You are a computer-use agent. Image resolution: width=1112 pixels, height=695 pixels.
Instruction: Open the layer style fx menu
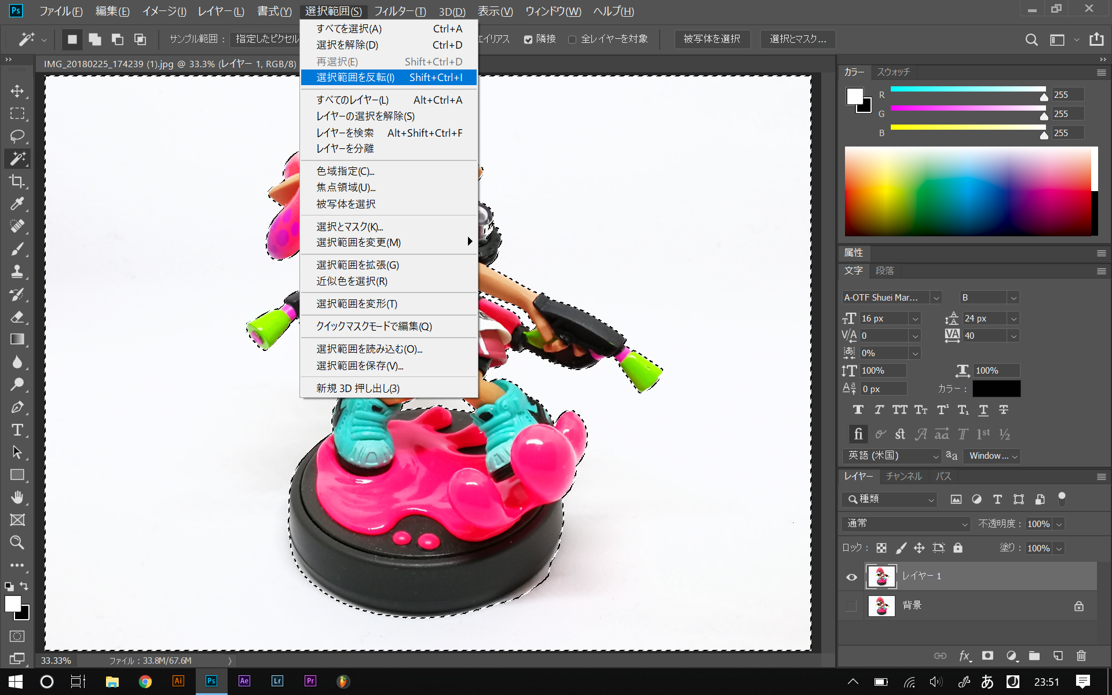pos(964,656)
